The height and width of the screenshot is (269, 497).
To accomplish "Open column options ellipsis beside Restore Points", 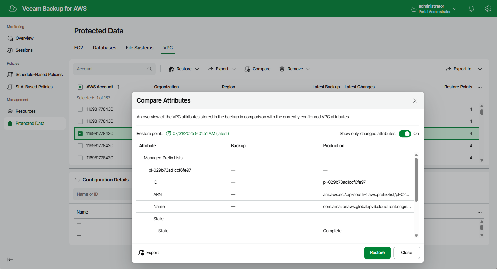I will tap(480, 87).
